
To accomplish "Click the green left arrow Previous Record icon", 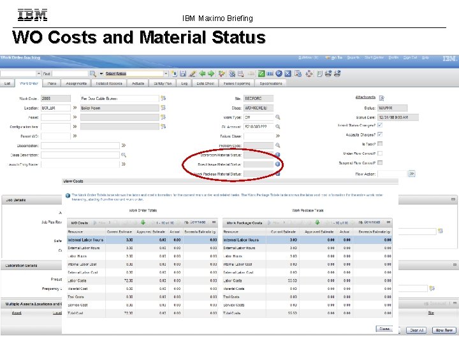I will click(x=202, y=74).
